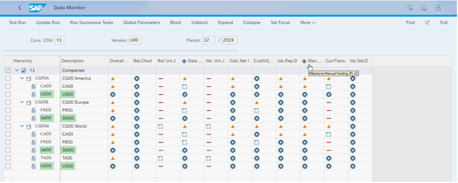This screenshot has width=458, height=183.
Task: Open search with the magnifier icon
Action: pyautogui.click(x=410, y=8)
